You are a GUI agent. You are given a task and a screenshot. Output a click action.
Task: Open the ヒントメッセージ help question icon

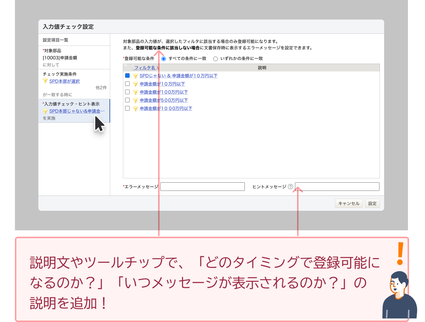point(290,187)
